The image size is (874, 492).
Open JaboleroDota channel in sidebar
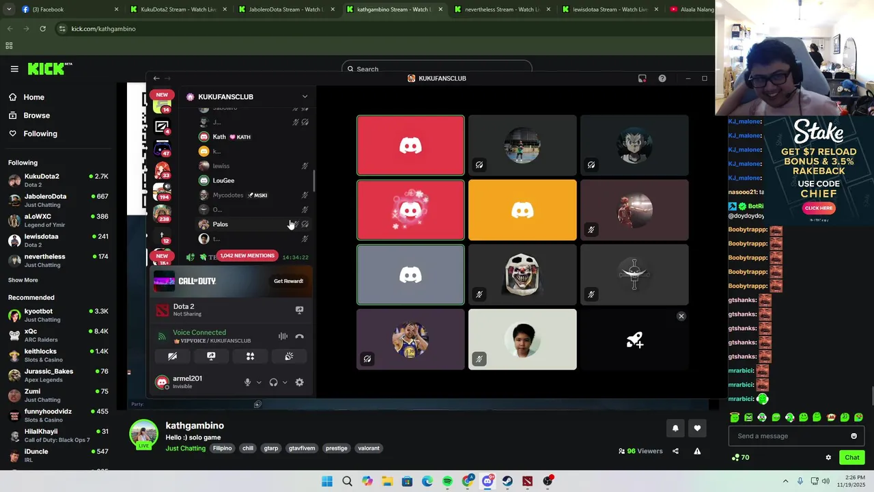pyautogui.click(x=58, y=200)
